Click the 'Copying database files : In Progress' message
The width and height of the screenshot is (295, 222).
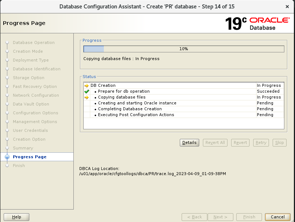tap(121, 59)
